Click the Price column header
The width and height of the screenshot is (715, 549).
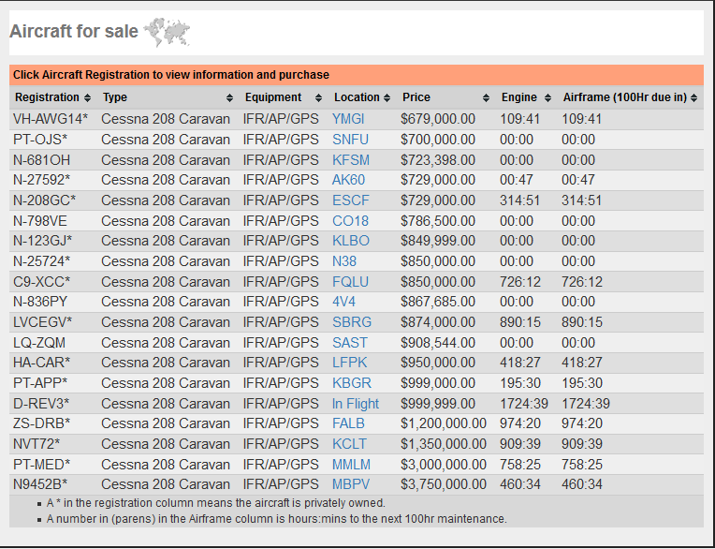point(416,97)
